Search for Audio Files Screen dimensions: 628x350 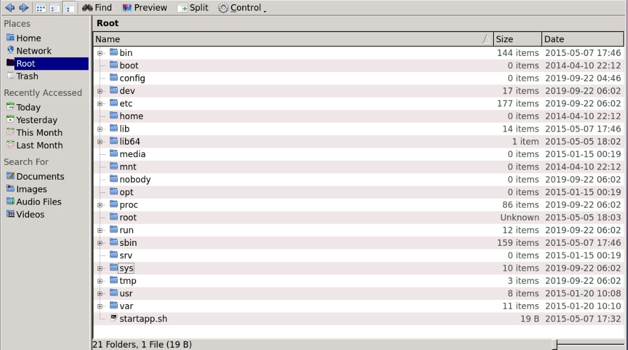[39, 202]
